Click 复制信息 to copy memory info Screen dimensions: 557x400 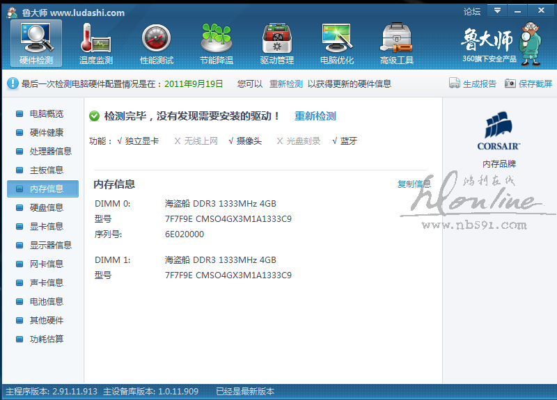click(414, 184)
